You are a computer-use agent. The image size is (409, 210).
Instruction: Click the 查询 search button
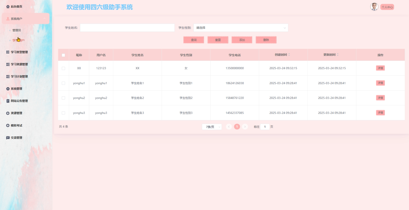tap(194, 40)
